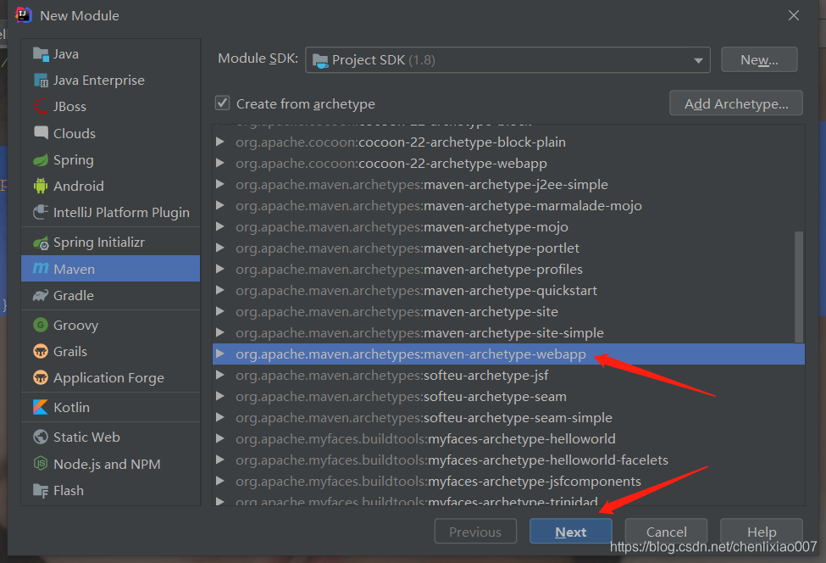Select Gradle label in list

[73, 295]
